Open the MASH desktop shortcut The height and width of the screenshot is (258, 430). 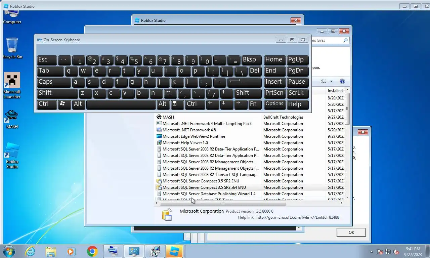pyautogui.click(x=12, y=119)
